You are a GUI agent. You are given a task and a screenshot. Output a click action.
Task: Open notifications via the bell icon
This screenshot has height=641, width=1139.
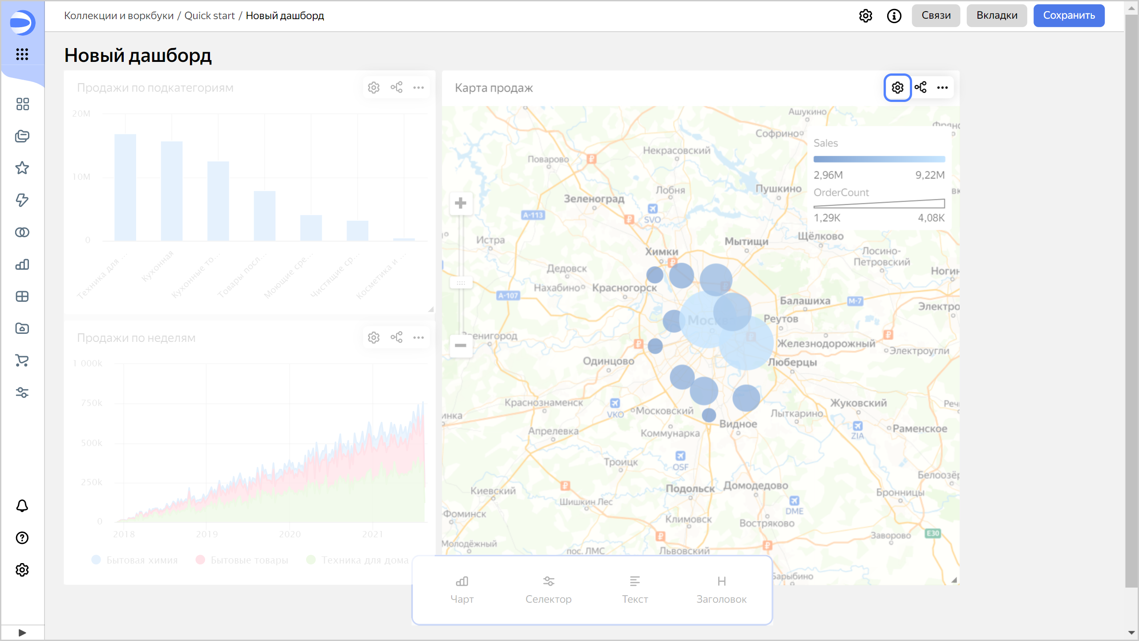(x=21, y=506)
